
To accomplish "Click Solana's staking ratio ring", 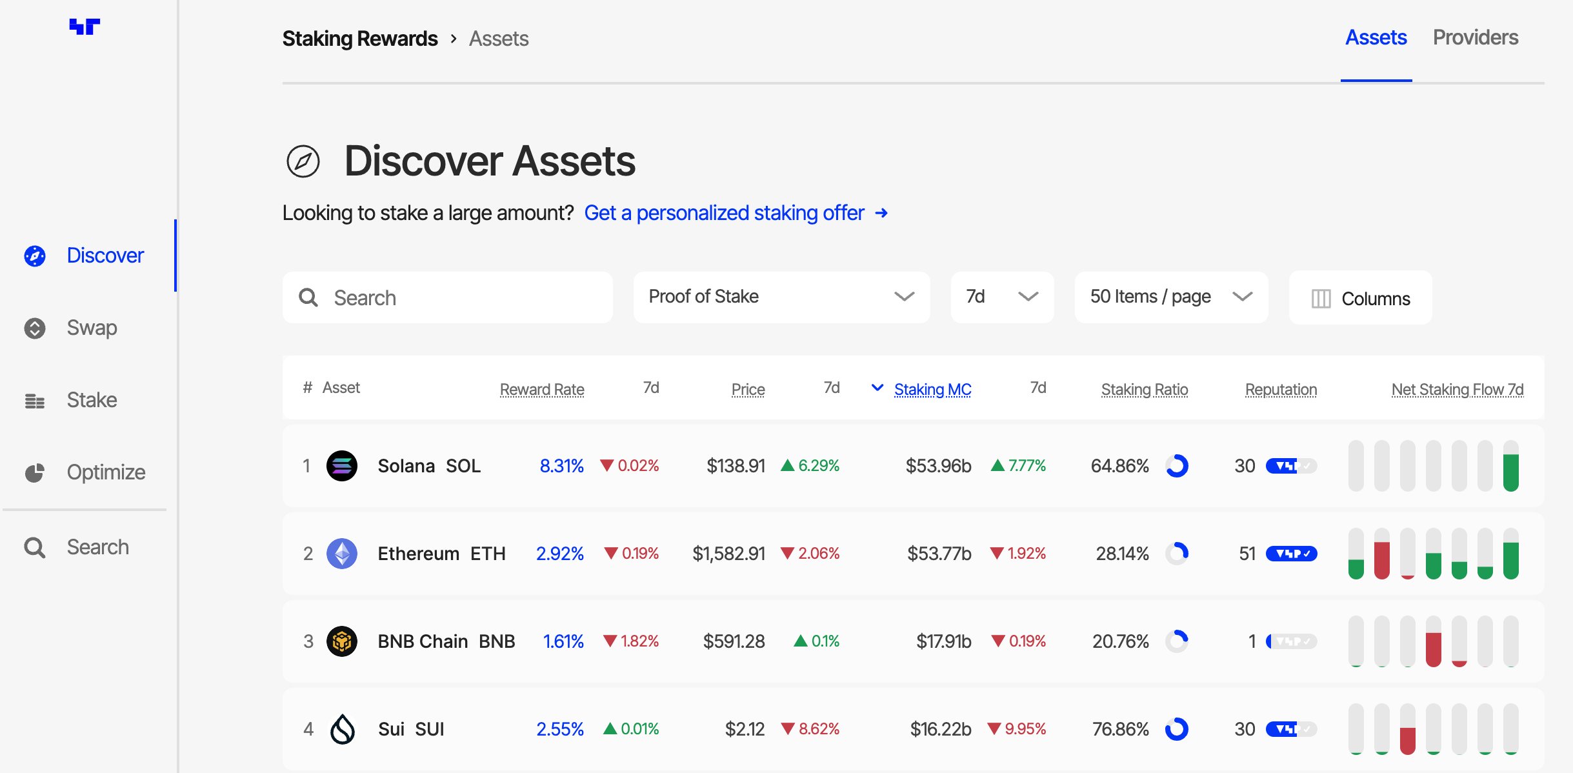I will point(1177,466).
